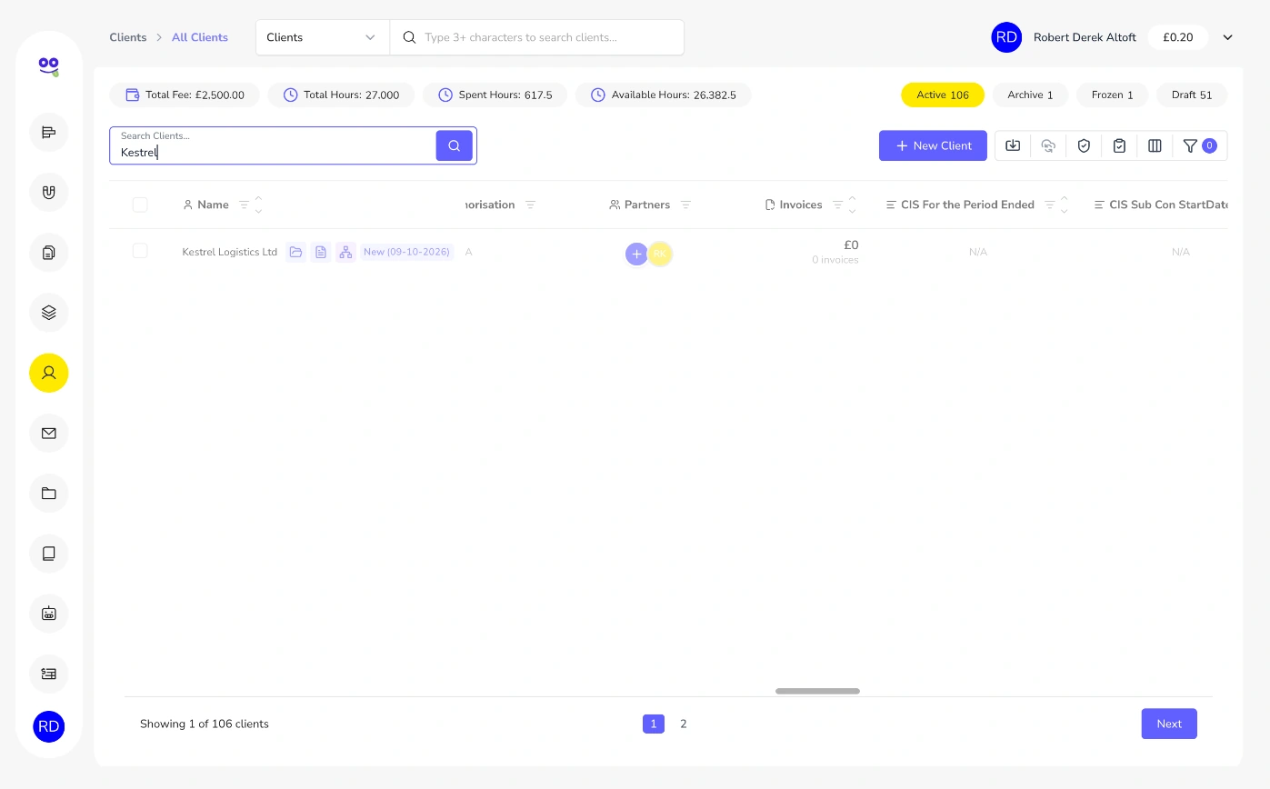1270x789 pixels.
Task: Go to page 2 in pagination
Action: click(684, 724)
